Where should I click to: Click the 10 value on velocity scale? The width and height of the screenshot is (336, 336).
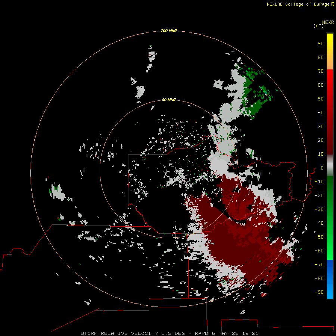tap(321, 154)
